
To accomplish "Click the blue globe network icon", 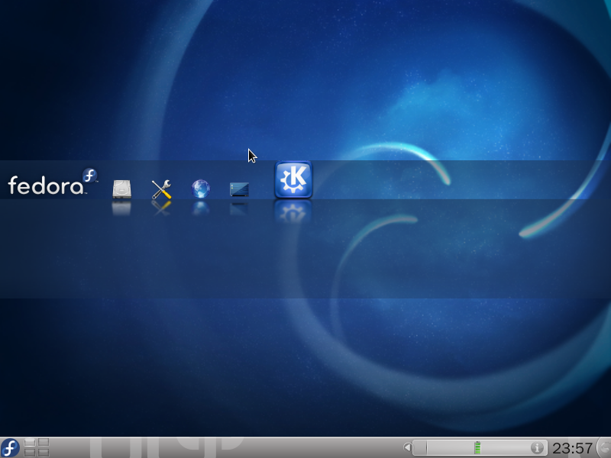I will pos(201,189).
